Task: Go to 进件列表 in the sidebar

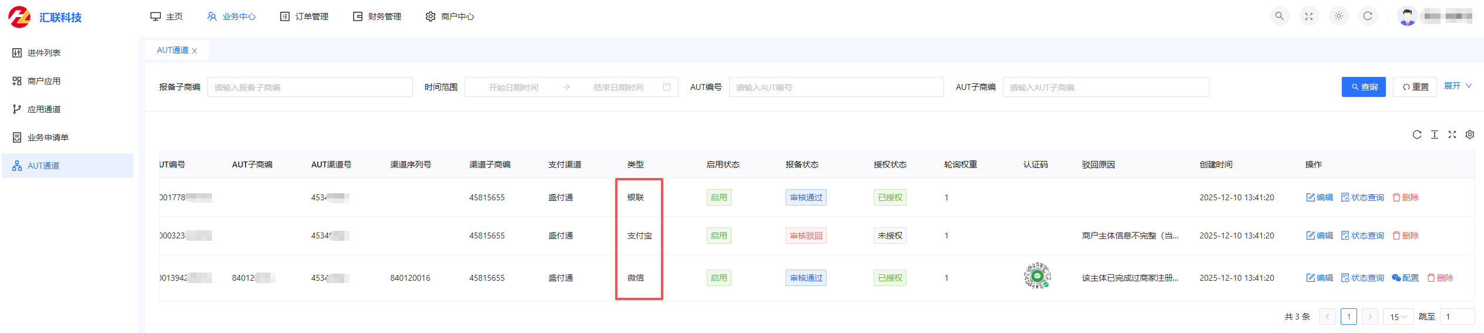Action: 68,53
